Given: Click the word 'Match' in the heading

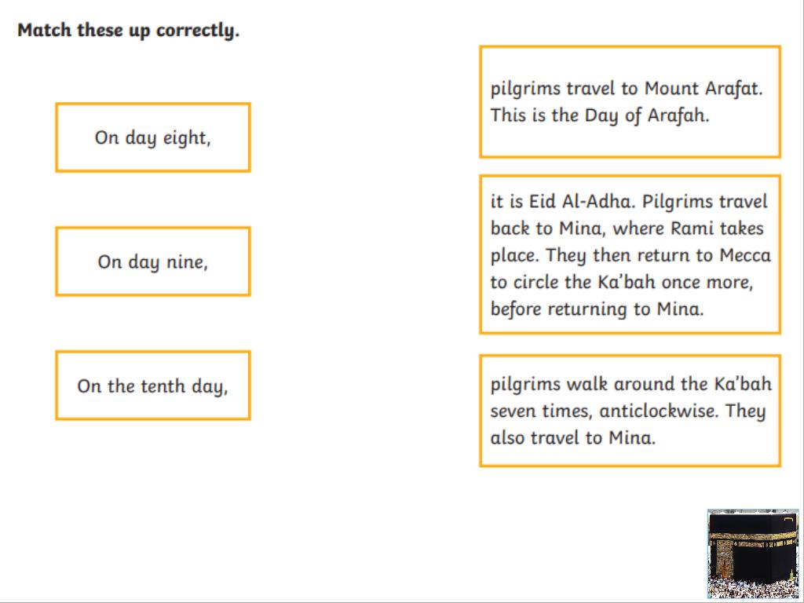Looking at the screenshot, I should (x=44, y=31).
